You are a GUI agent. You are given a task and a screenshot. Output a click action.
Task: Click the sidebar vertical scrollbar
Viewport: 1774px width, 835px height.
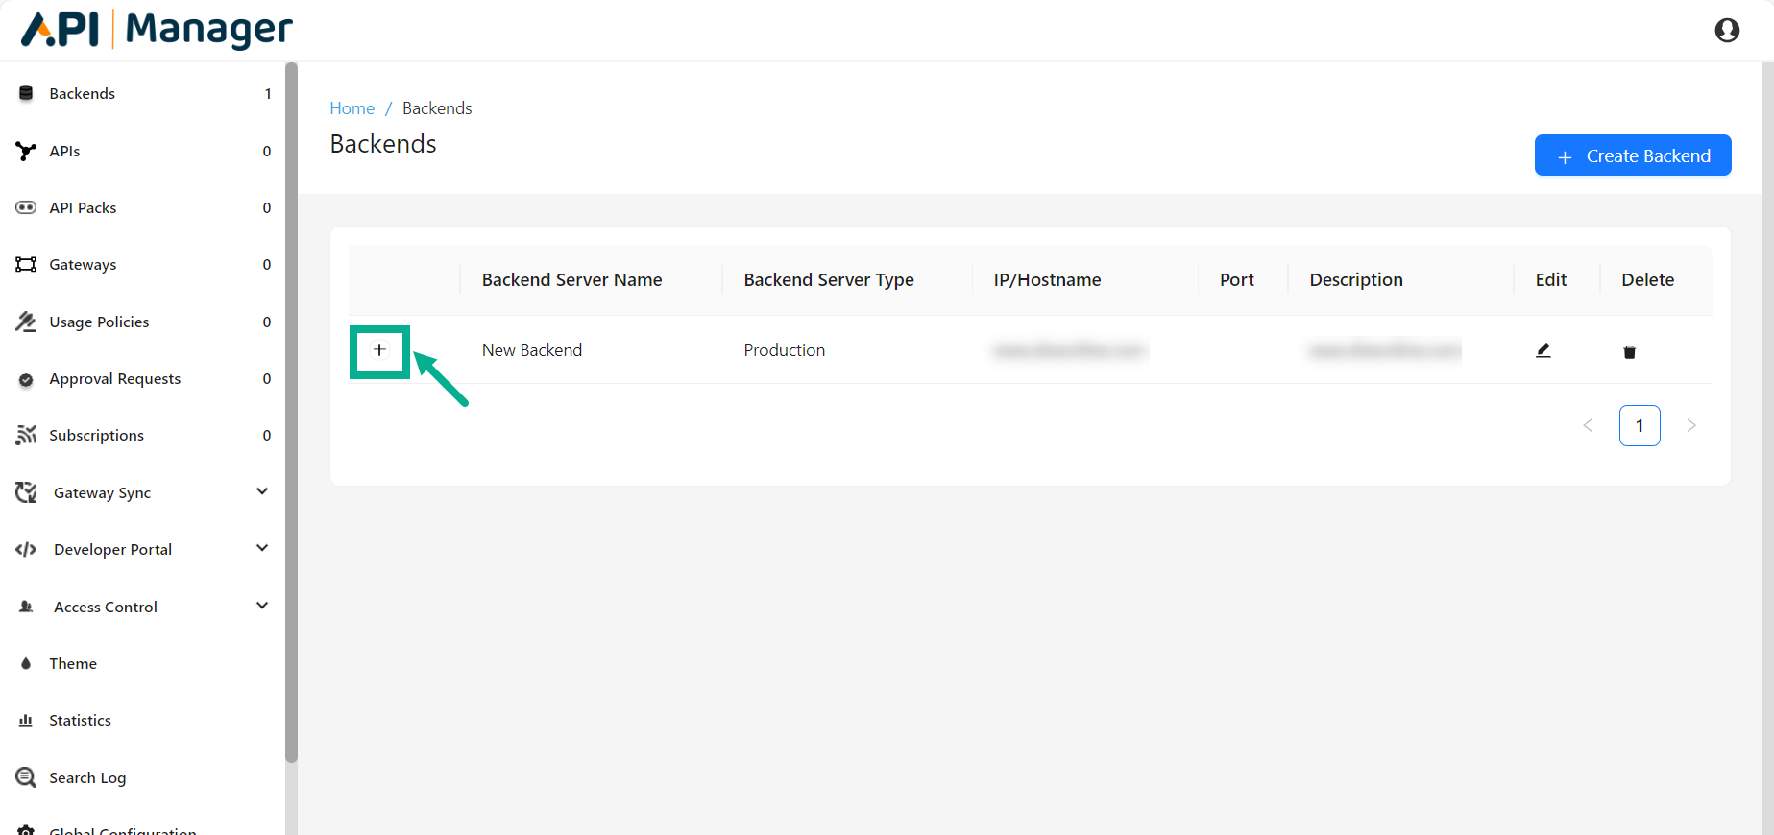291,413
